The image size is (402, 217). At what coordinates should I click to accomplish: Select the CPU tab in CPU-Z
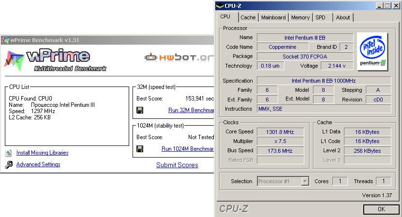[227, 16]
